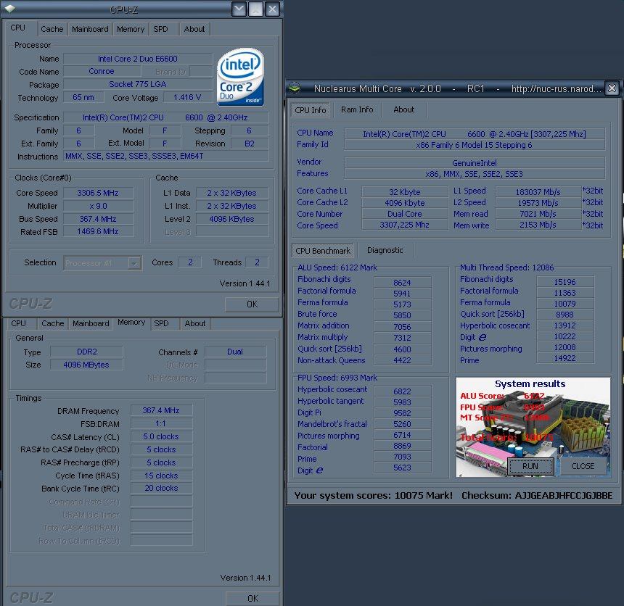
Task: Click OK in the top CPU-Z window
Action: click(252, 304)
